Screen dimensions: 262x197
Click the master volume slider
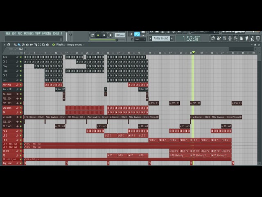click(66, 36)
